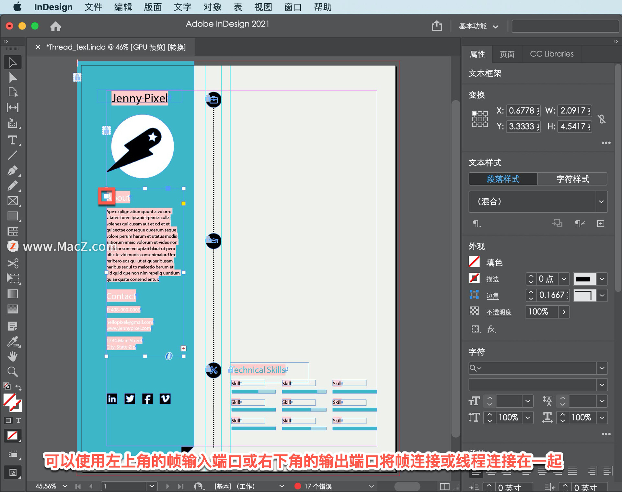This screenshot has width=622, height=492.
Task: Click the Fill color swatch
Action: (473, 262)
